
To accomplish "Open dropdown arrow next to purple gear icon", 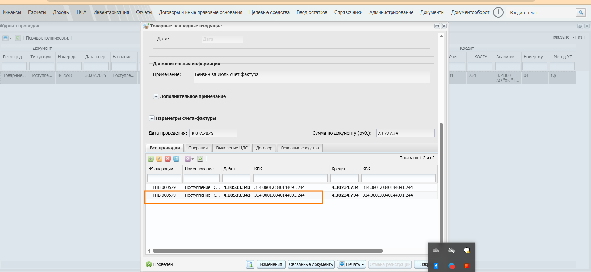I will pyautogui.click(x=193, y=159).
